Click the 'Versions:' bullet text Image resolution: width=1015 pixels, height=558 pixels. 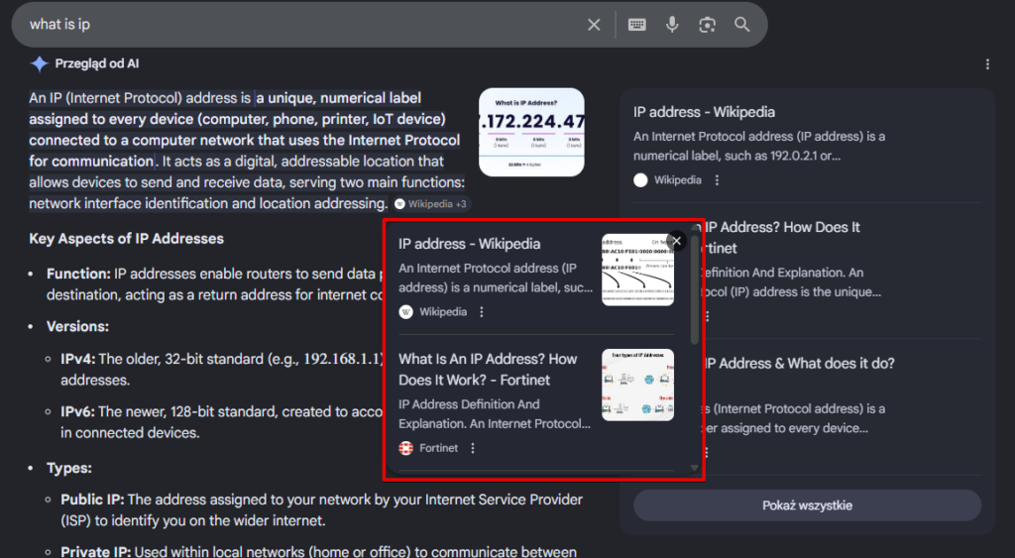(77, 327)
